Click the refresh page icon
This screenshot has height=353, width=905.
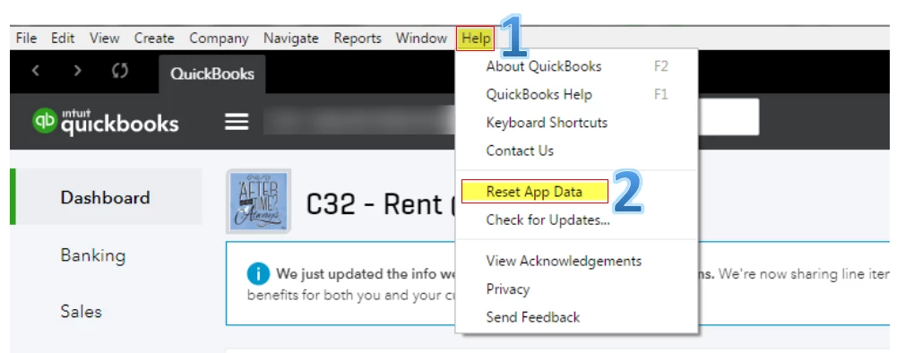(x=120, y=72)
